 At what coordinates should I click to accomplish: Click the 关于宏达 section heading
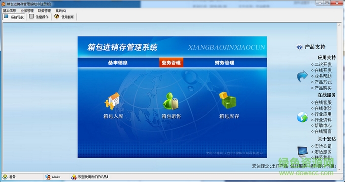(x=326, y=139)
